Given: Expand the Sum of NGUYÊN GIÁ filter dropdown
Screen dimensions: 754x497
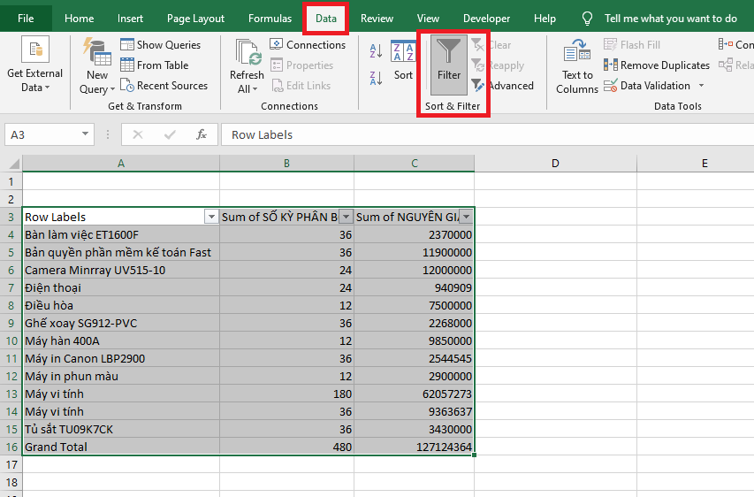Looking at the screenshot, I should pyautogui.click(x=466, y=217).
